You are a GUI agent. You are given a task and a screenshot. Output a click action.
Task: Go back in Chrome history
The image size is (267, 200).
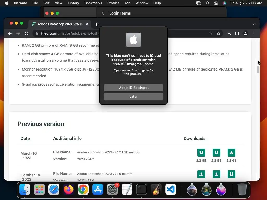[10, 33]
